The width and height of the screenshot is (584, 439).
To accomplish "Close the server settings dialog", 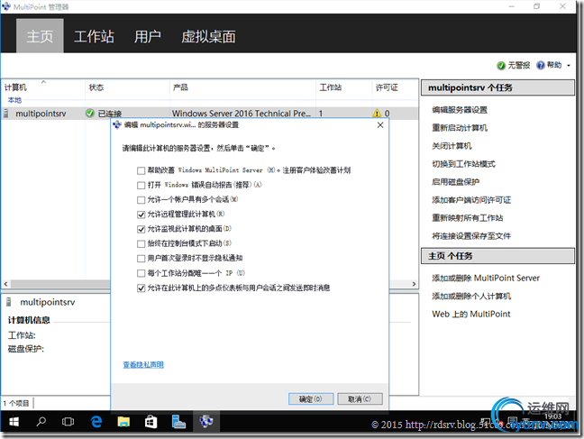I will pos(380,124).
